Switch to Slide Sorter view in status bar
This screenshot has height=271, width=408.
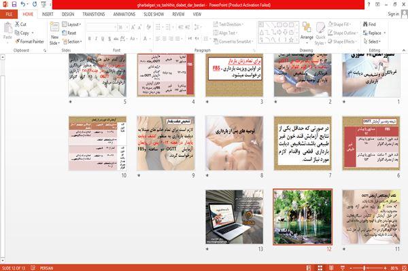[320, 268]
